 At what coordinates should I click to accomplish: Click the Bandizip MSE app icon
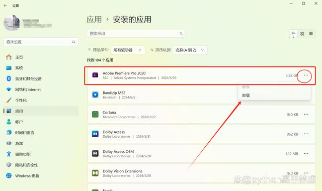(95, 95)
